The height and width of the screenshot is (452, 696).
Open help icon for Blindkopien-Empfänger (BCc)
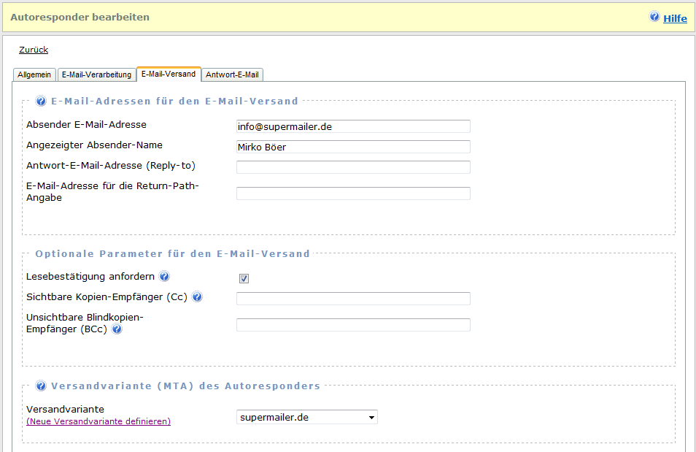pyautogui.click(x=117, y=329)
